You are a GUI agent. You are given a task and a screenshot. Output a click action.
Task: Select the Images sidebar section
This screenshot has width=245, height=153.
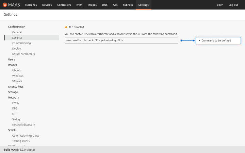click(13, 65)
